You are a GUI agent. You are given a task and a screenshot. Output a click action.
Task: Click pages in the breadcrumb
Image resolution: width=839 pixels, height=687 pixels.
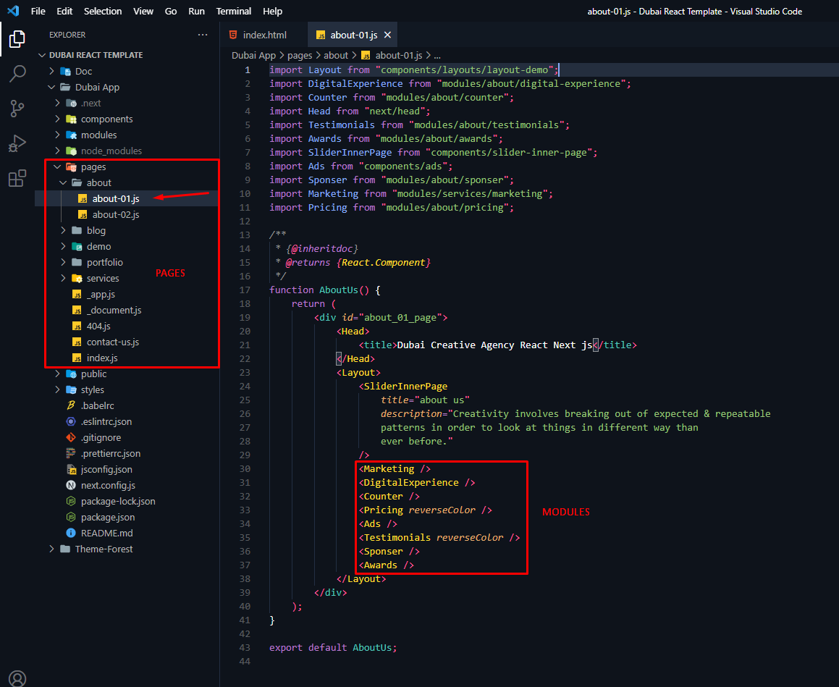300,55
